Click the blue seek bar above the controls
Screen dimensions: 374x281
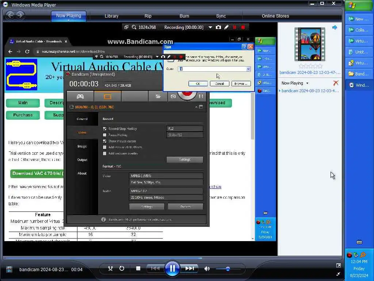coord(103,258)
